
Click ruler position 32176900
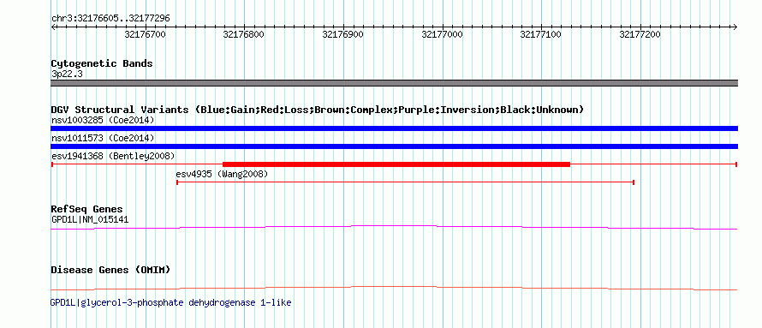[x=343, y=34]
